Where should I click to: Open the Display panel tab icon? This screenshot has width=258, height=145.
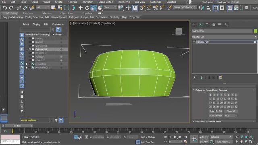(220, 25)
